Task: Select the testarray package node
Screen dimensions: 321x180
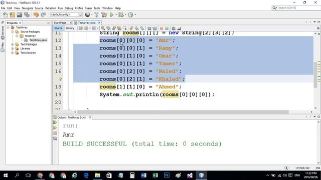Action: click(30, 36)
